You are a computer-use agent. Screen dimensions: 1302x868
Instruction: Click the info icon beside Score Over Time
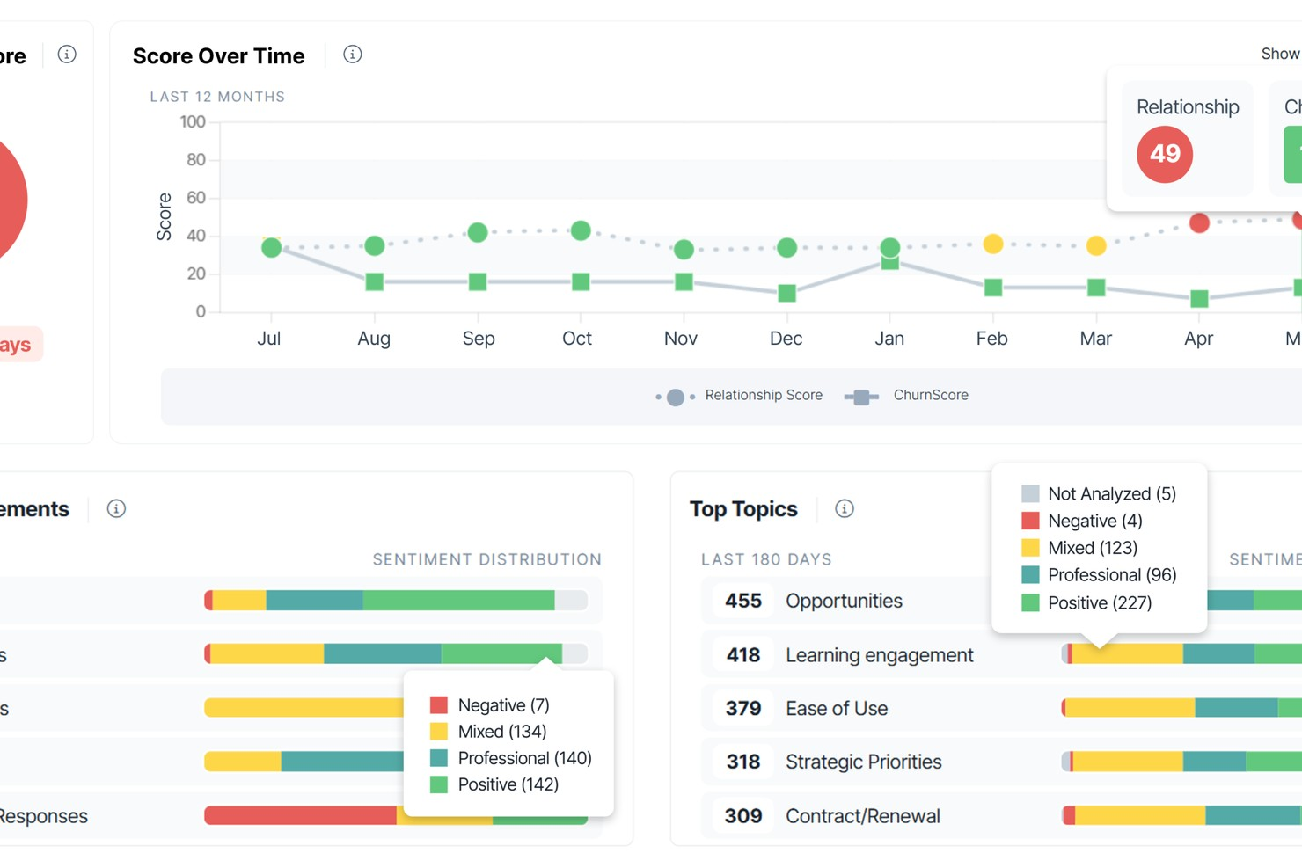tap(352, 54)
